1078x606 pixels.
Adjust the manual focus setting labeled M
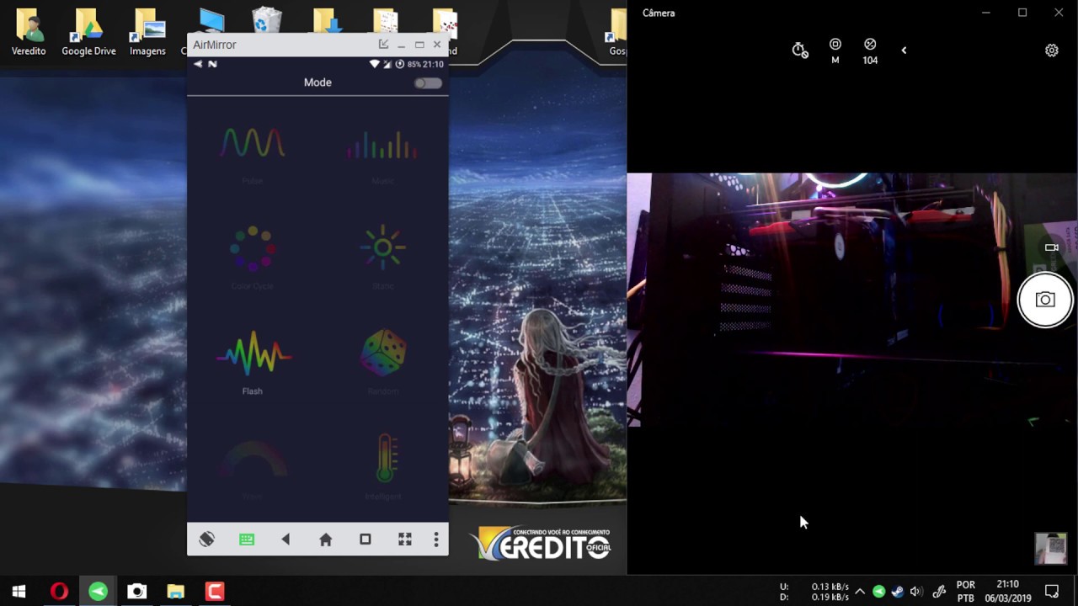coord(835,50)
